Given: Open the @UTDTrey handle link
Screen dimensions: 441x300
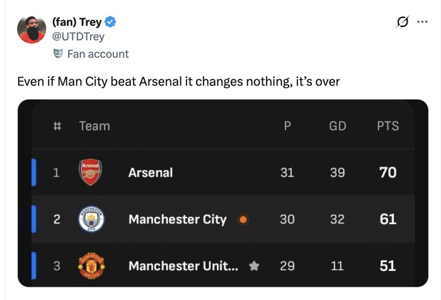Looking at the screenshot, I should (x=78, y=36).
